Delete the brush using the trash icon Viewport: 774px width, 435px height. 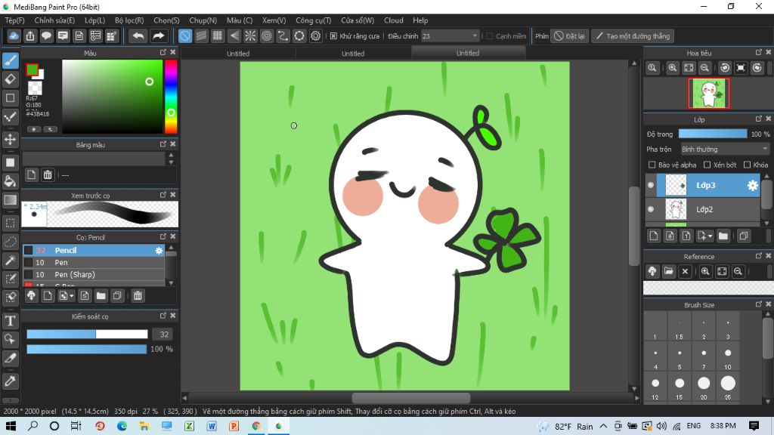(x=138, y=295)
